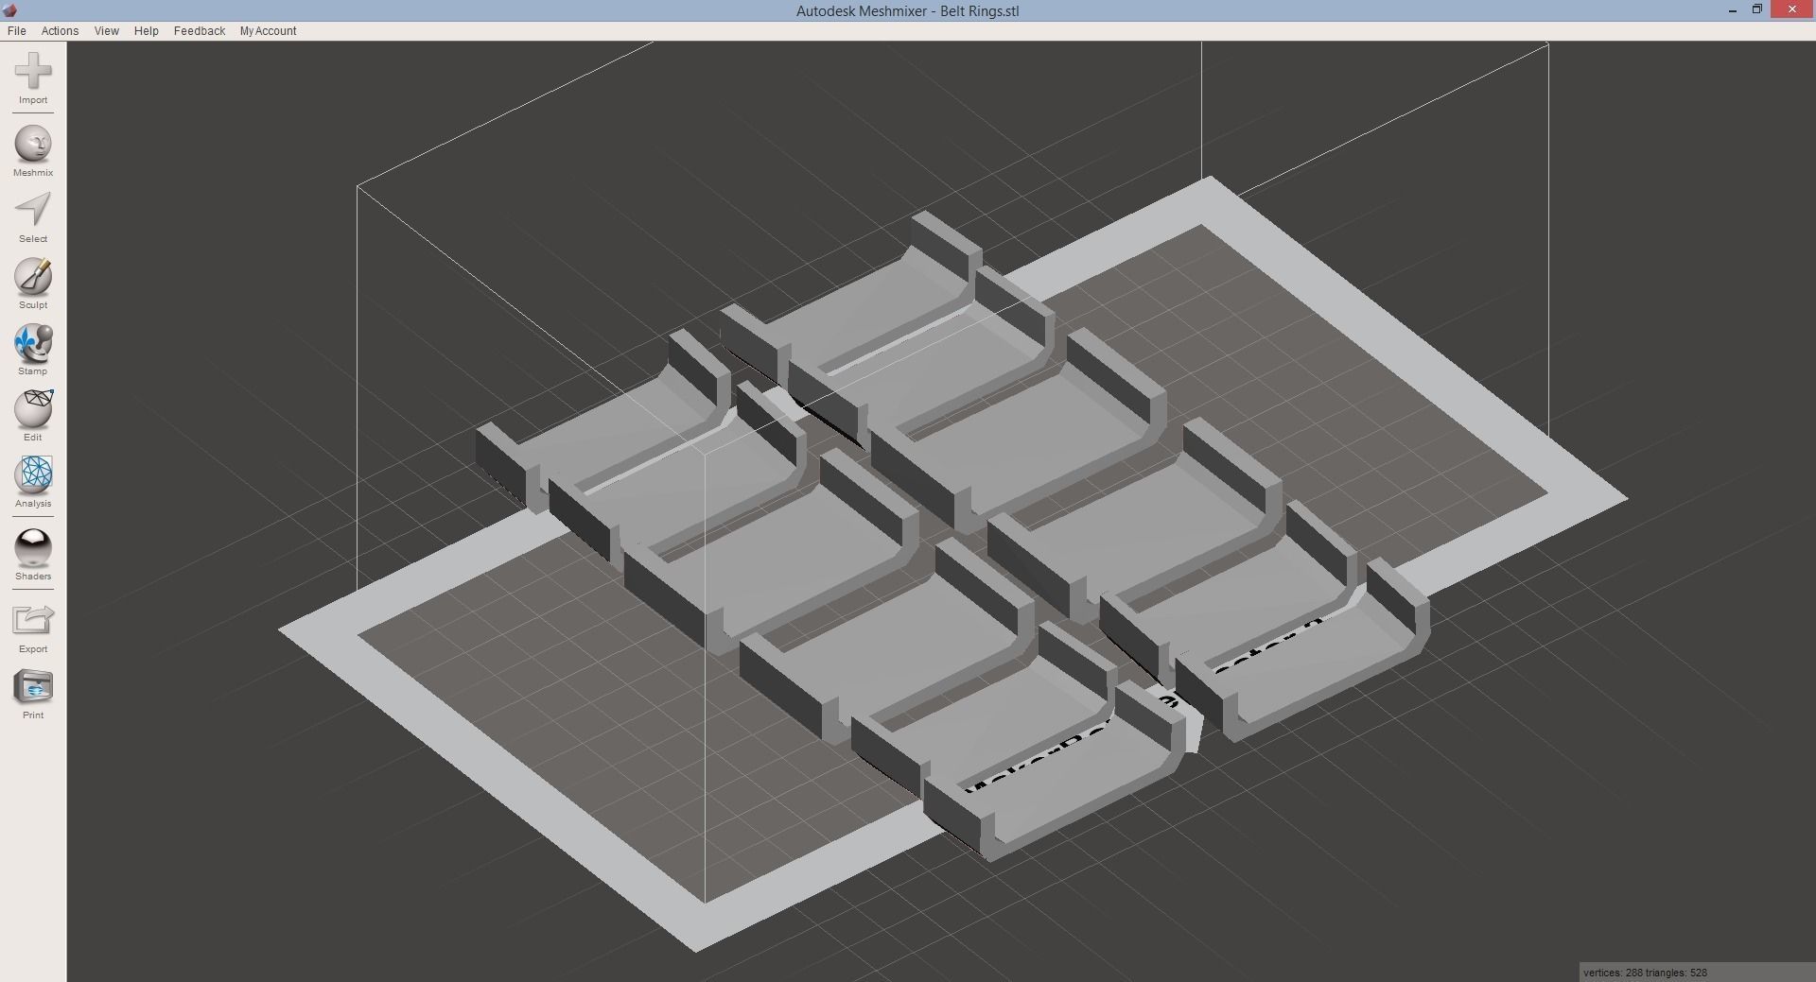Viewport: 1816px width, 982px height.
Task: Close the Meshmixer window
Action: (1791, 9)
